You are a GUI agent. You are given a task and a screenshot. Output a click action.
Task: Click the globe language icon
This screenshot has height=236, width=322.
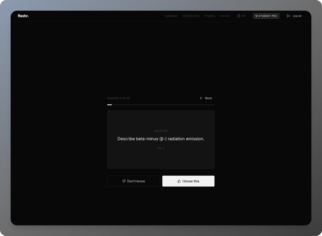coord(238,16)
